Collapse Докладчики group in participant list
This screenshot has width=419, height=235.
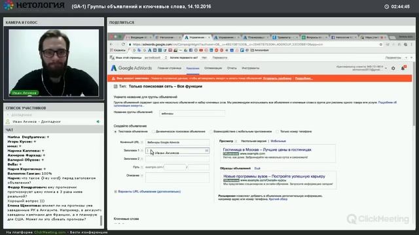8,115
